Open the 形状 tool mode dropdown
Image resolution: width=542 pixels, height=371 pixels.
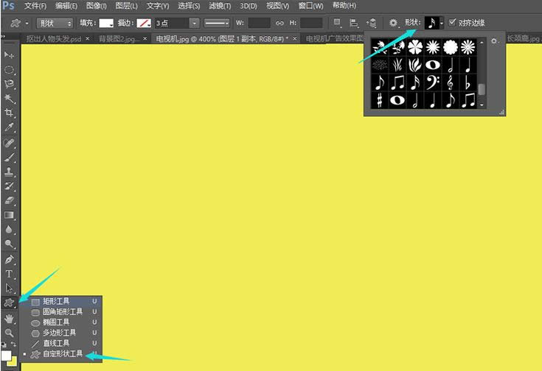pyautogui.click(x=55, y=24)
